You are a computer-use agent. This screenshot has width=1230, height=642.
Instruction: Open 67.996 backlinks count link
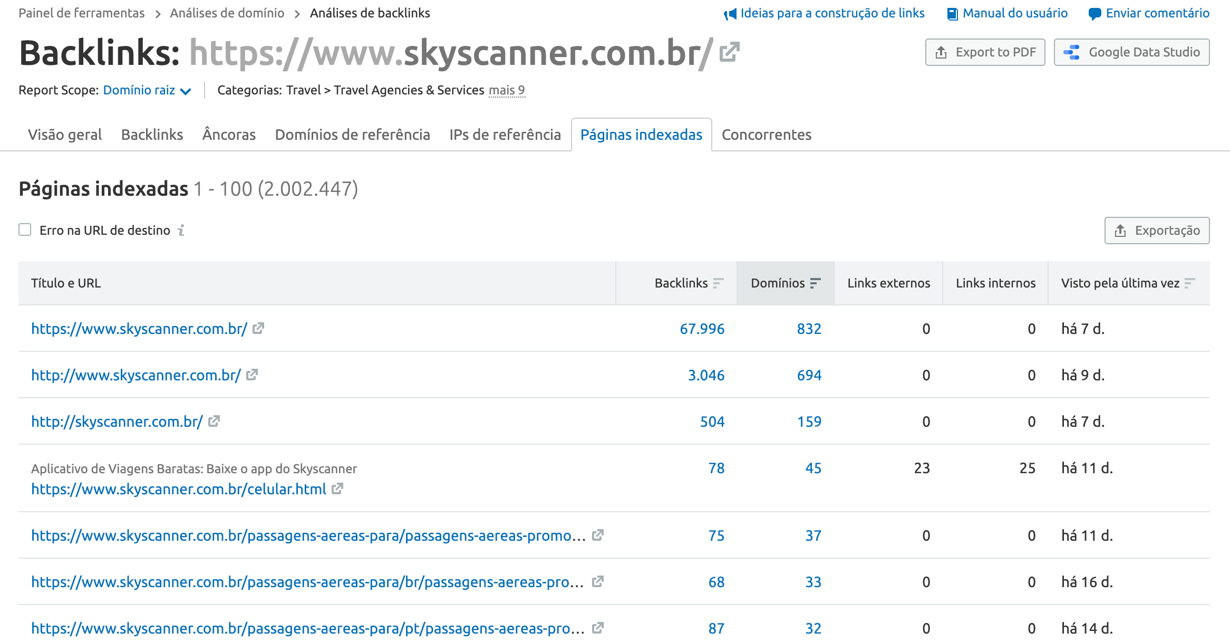coord(702,329)
